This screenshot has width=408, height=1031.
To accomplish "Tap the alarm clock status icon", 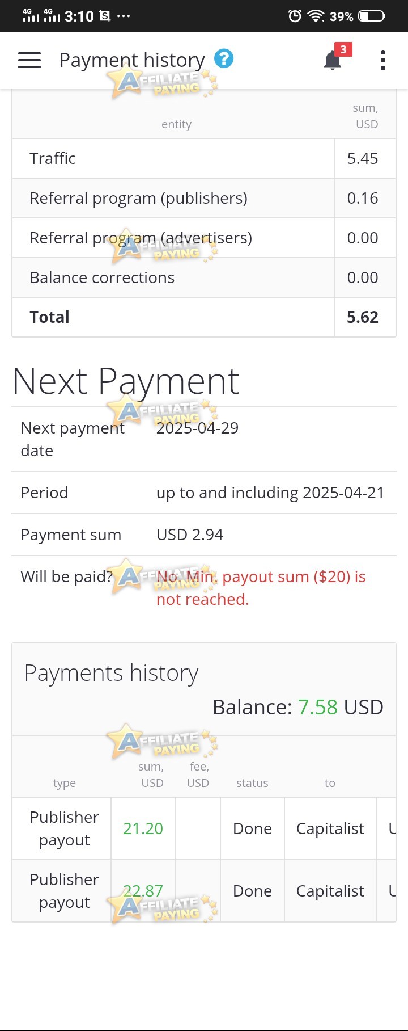I will pyautogui.click(x=295, y=16).
